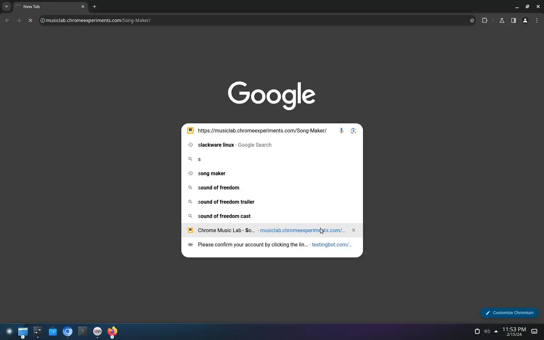The height and width of the screenshot is (340, 544).
Task: Select the song maker suggestion
Action: (x=272, y=173)
